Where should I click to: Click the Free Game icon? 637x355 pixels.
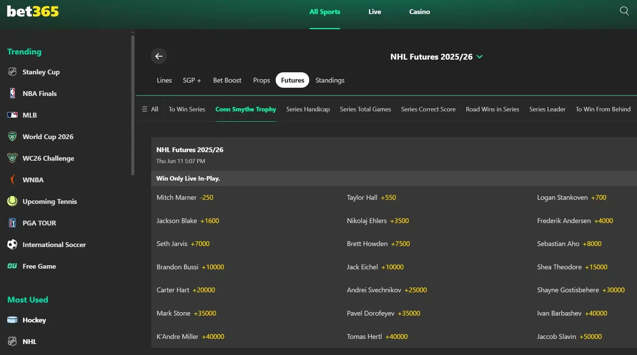[12, 266]
